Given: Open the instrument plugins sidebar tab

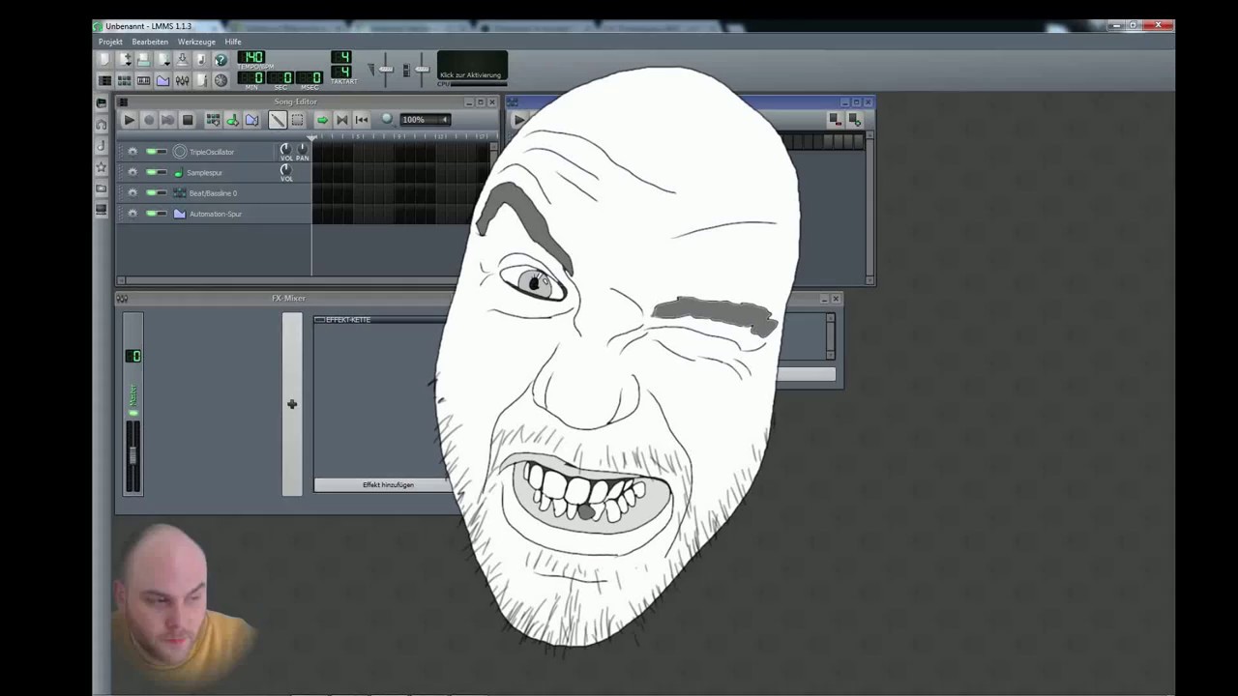Looking at the screenshot, I should (x=101, y=102).
